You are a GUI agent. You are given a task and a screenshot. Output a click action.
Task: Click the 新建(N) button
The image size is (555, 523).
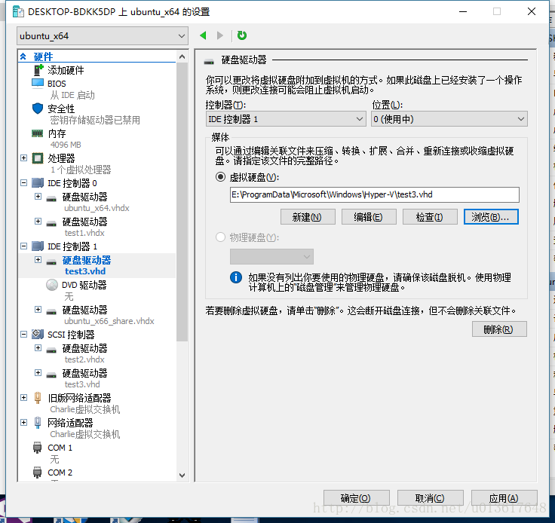click(x=308, y=217)
